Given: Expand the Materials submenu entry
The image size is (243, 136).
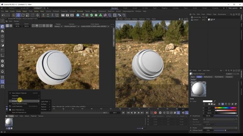Looking at the screenshot, I should pos(24,96).
